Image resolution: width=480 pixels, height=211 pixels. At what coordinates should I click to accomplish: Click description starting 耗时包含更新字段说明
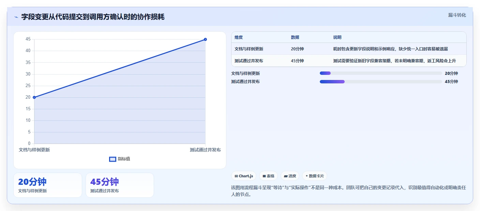point(390,49)
